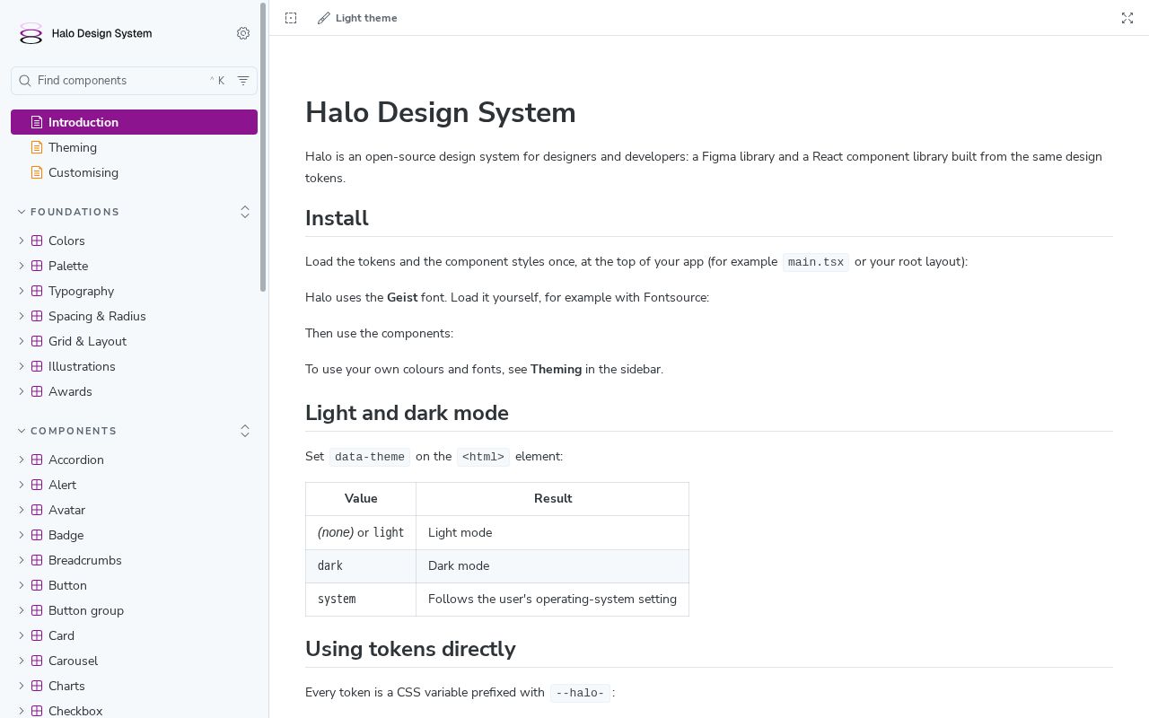Select the Button component entry
Screen dimensions: 1149x718
(135, 585)
